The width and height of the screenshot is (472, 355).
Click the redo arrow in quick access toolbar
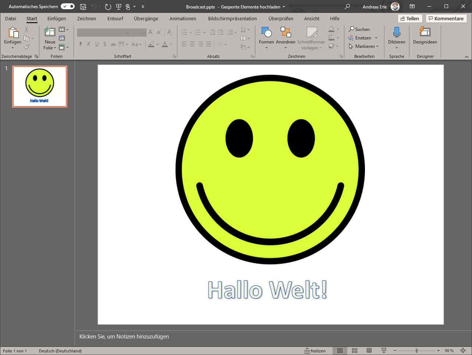click(x=108, y=7)
